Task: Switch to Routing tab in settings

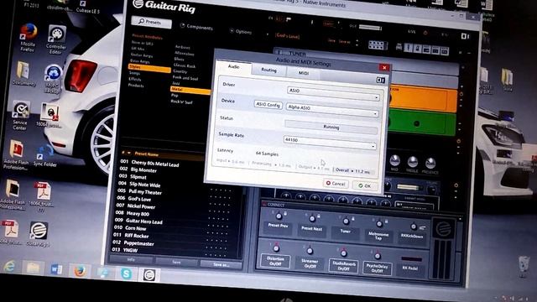Action: tap(268, 70)
